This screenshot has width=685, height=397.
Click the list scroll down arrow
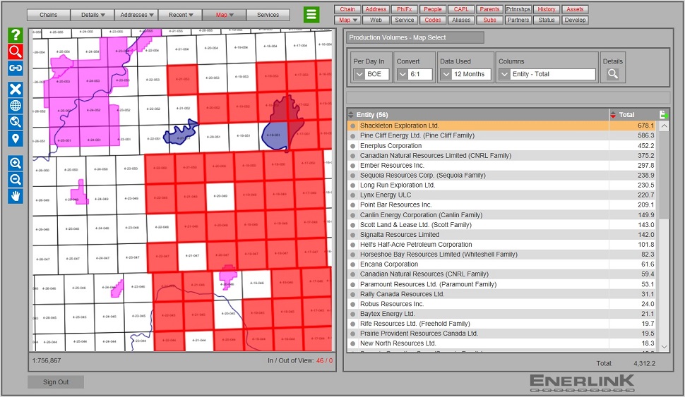pos(664,347)
